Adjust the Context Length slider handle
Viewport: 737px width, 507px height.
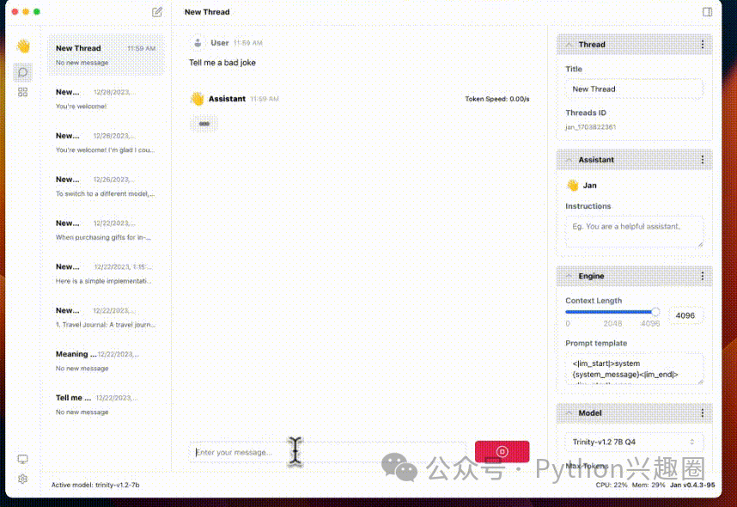[x=655, y=311]
